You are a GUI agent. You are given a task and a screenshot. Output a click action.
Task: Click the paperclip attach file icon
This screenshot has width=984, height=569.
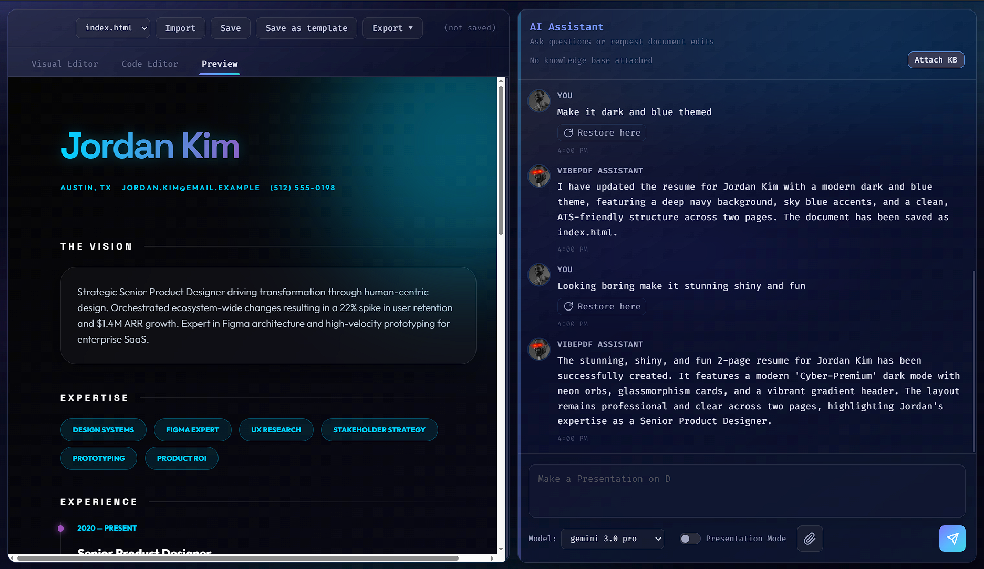[x=810, y=539]
